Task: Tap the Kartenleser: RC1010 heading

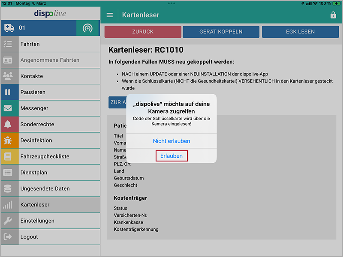Action: (146, 50)
